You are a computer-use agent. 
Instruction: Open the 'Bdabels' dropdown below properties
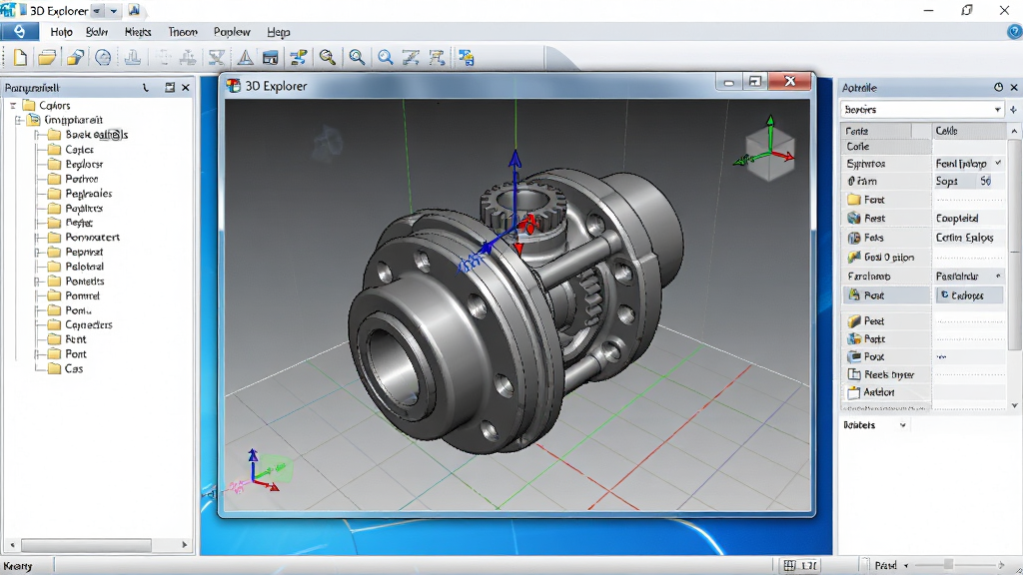pos(903,425)
